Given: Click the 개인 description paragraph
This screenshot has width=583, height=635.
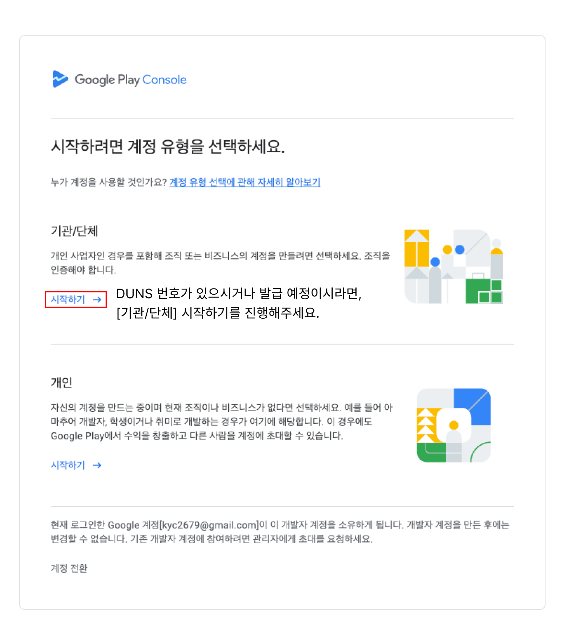Looking at the screenshot, I should coord(222,421).
